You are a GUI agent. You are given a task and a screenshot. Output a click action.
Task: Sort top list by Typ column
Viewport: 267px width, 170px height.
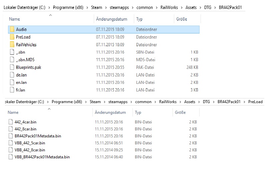139,19
